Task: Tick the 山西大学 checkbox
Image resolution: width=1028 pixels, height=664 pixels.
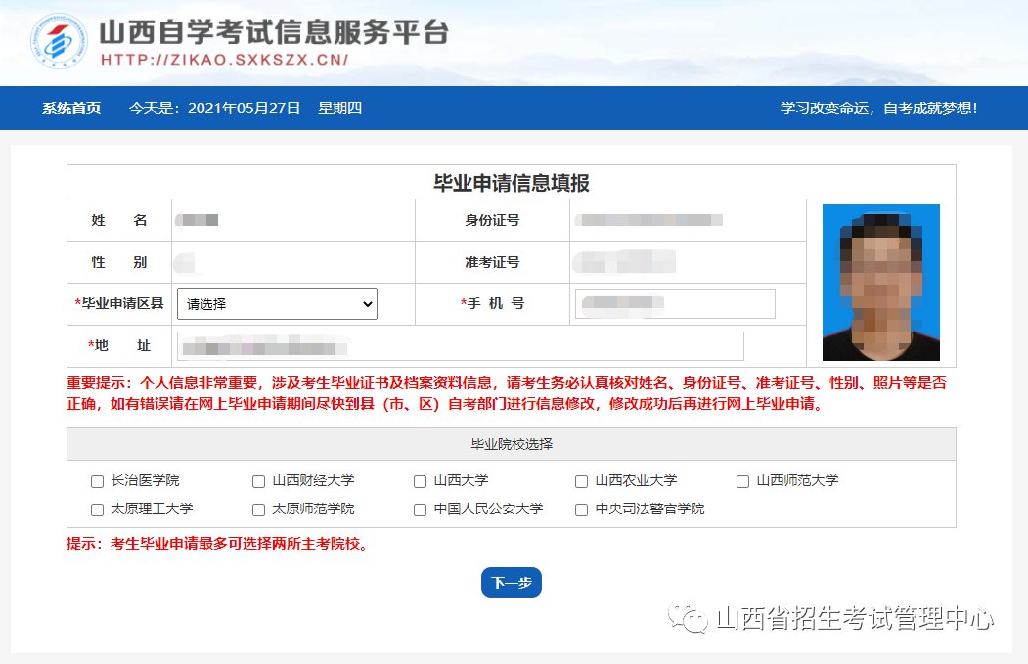Action: 420,481
